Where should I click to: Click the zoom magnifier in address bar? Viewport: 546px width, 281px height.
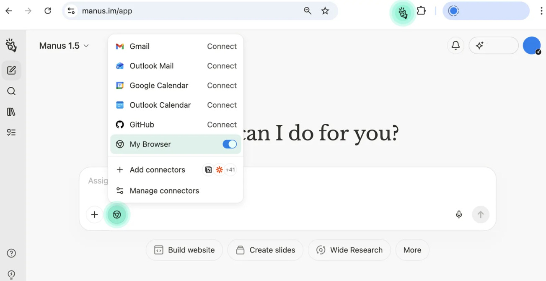(308, 11)
